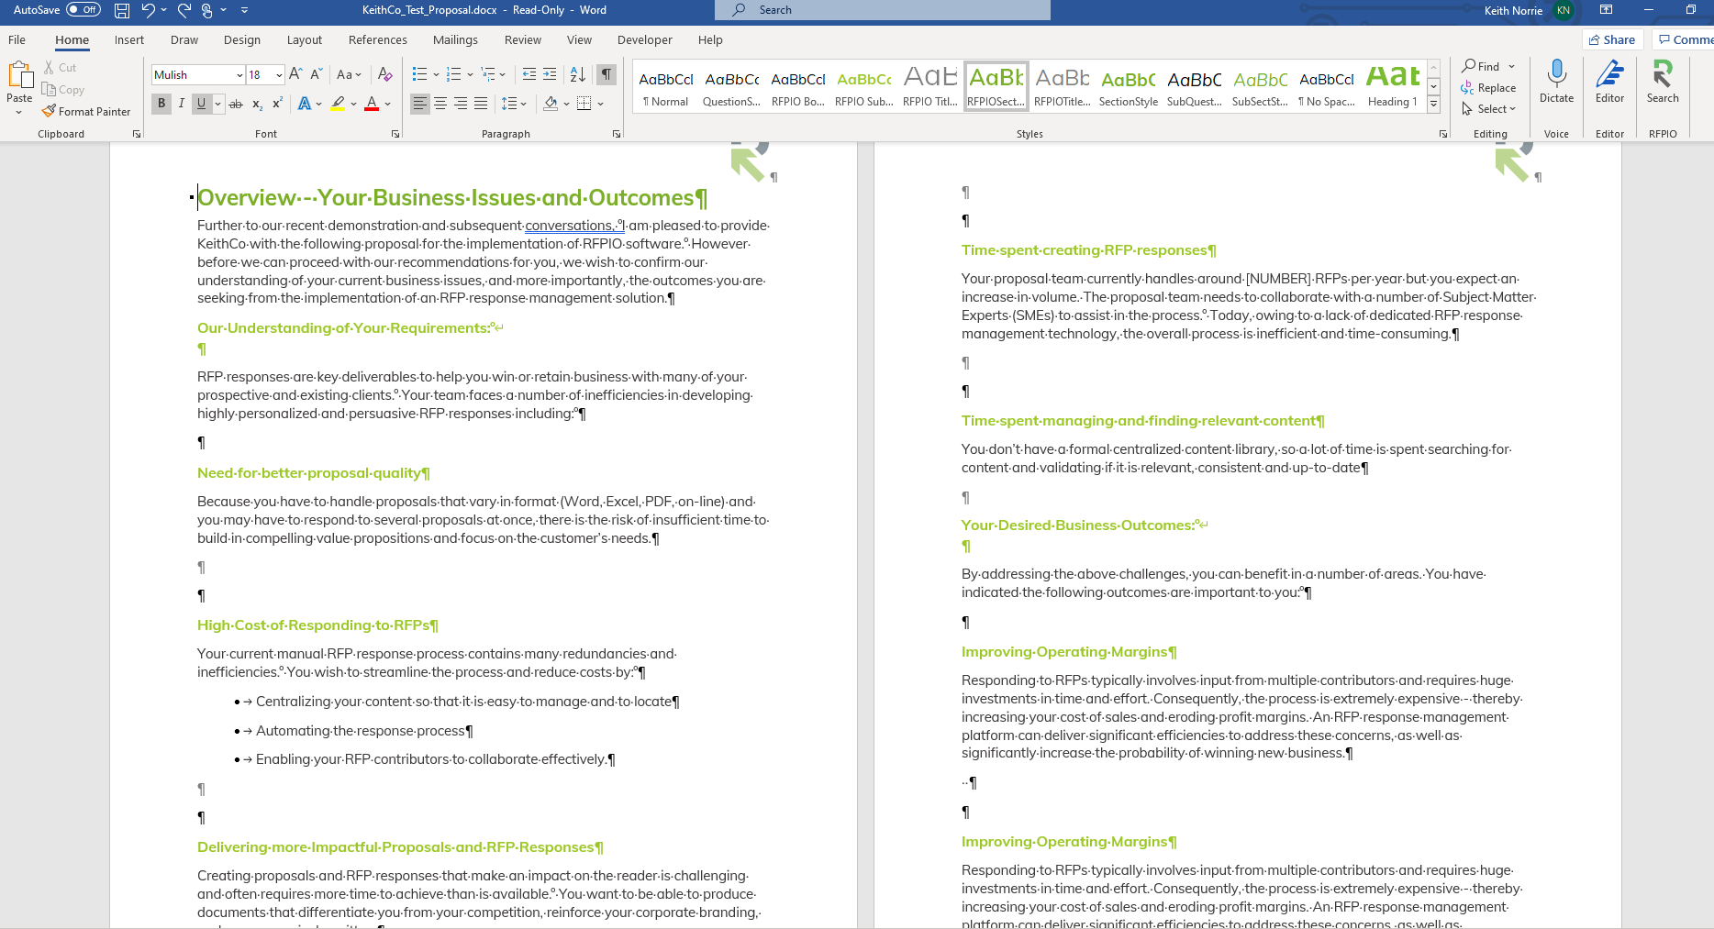Open RFPIO Search add-in

pyautogui.click(x=1663, y=82)
